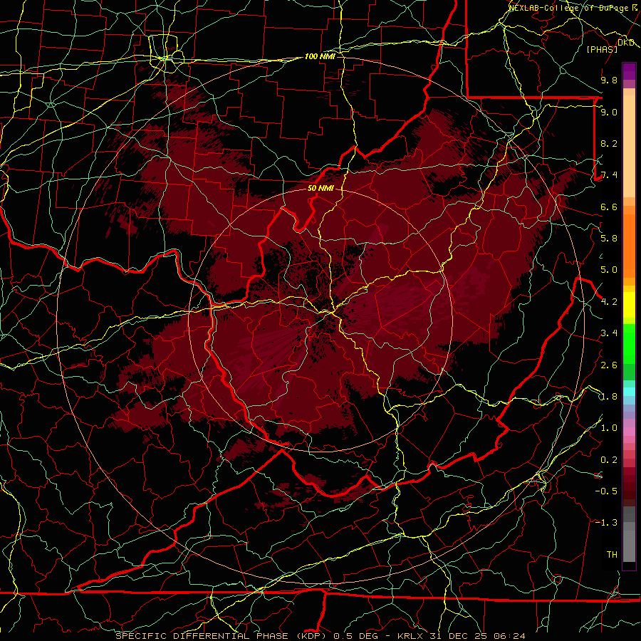Pick the pink band on the color bar
641x641 pixels.
click(629, 432)
